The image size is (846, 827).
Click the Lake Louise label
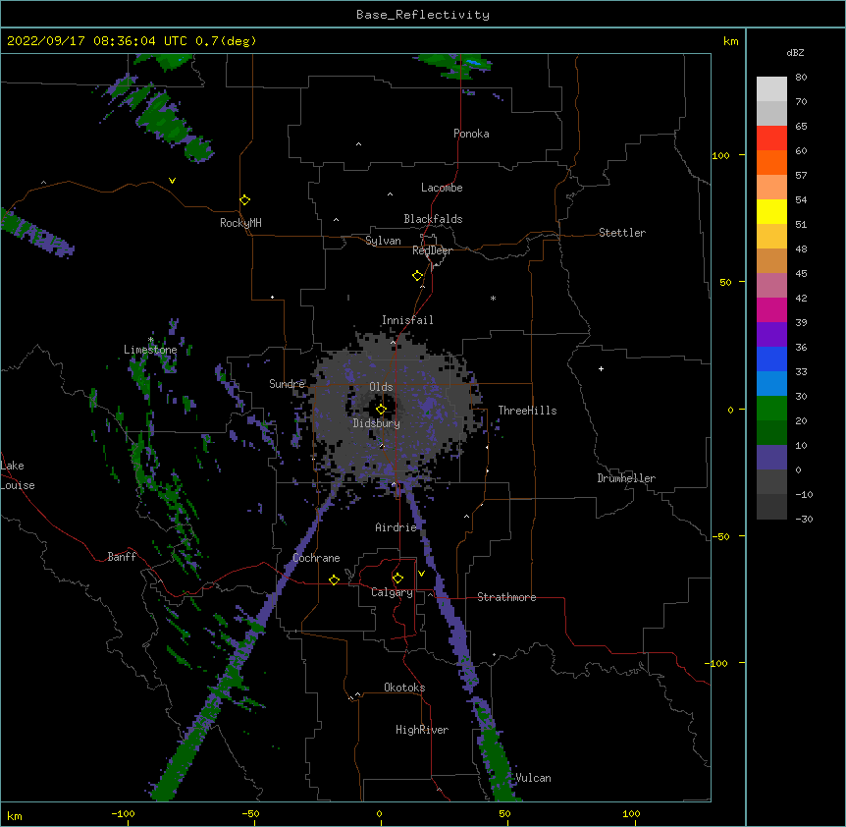click(18, 475)
